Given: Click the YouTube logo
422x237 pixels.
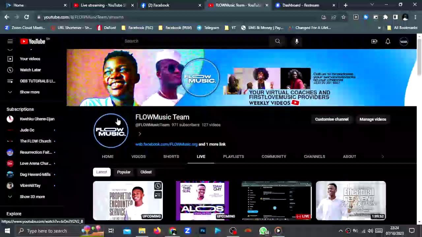Looking at the screenshot, I should [33, 41].
